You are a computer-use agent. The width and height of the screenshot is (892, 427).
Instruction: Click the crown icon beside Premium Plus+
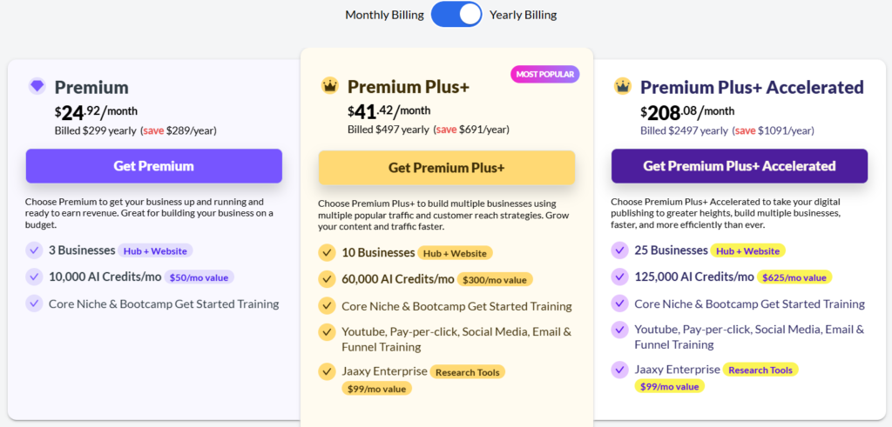[x=329, y=85]
